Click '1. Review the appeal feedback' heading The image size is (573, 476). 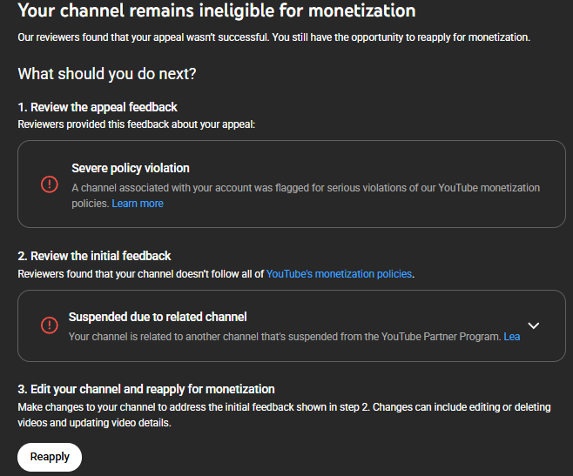tap(98, 107)
